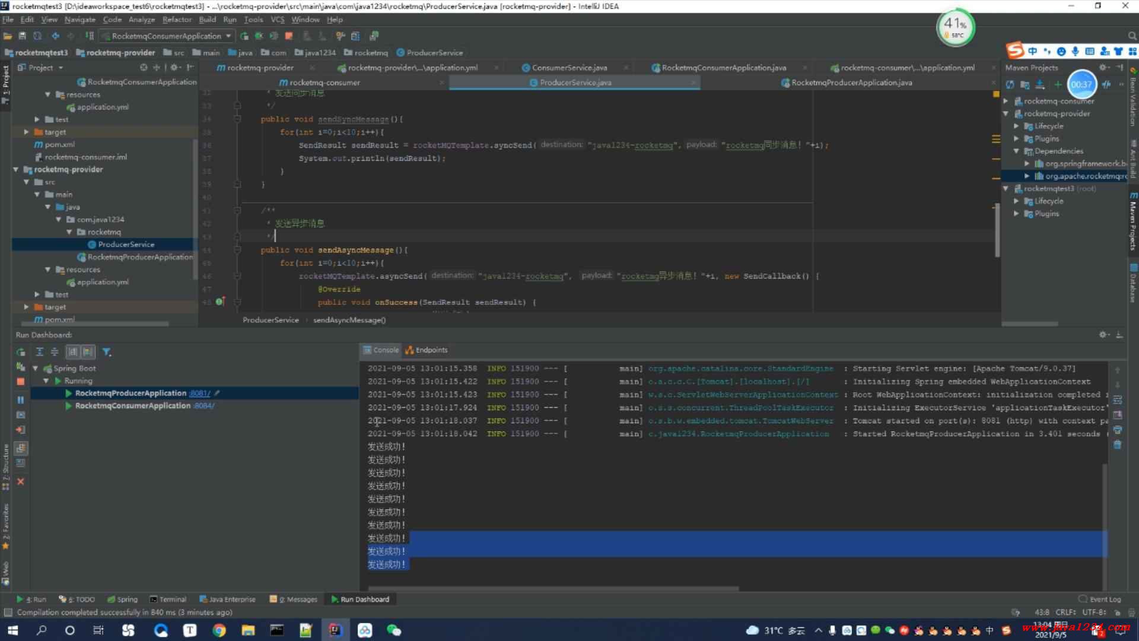Click the sendAsyncMessage() breadcrumb

coord(349,320)
